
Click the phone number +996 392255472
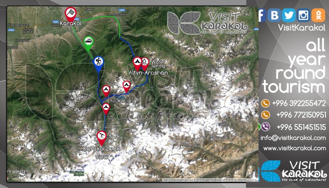pos(299,103)
